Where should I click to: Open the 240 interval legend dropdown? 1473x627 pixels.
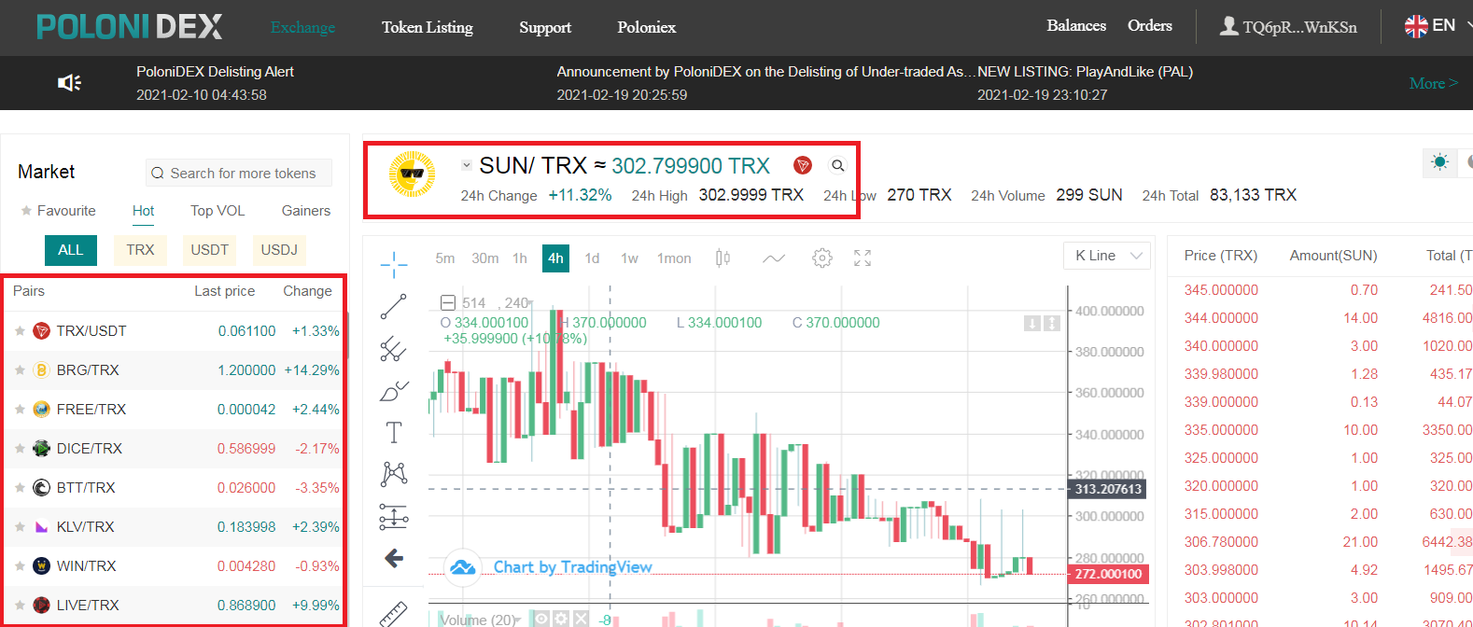(529, 303)
